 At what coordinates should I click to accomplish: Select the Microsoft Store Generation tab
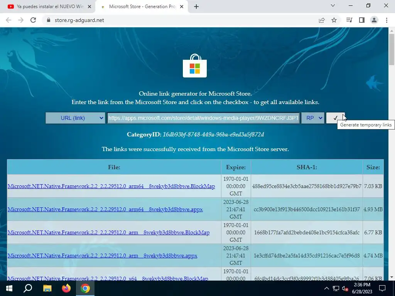click(x=141, y=7)
